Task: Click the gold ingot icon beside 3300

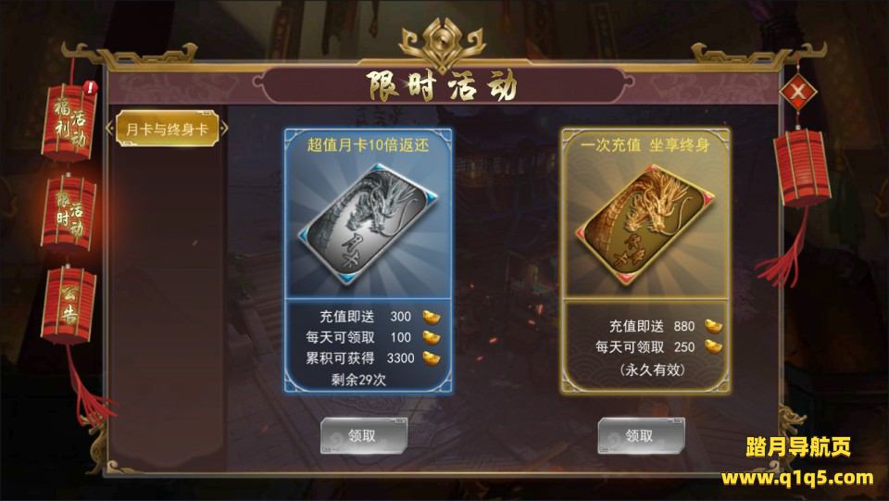Action: 432,358
